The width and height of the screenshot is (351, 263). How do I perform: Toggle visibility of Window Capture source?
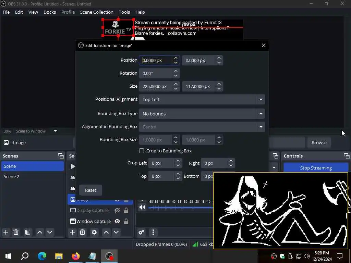pyautogui.click(x=117, y=221)
